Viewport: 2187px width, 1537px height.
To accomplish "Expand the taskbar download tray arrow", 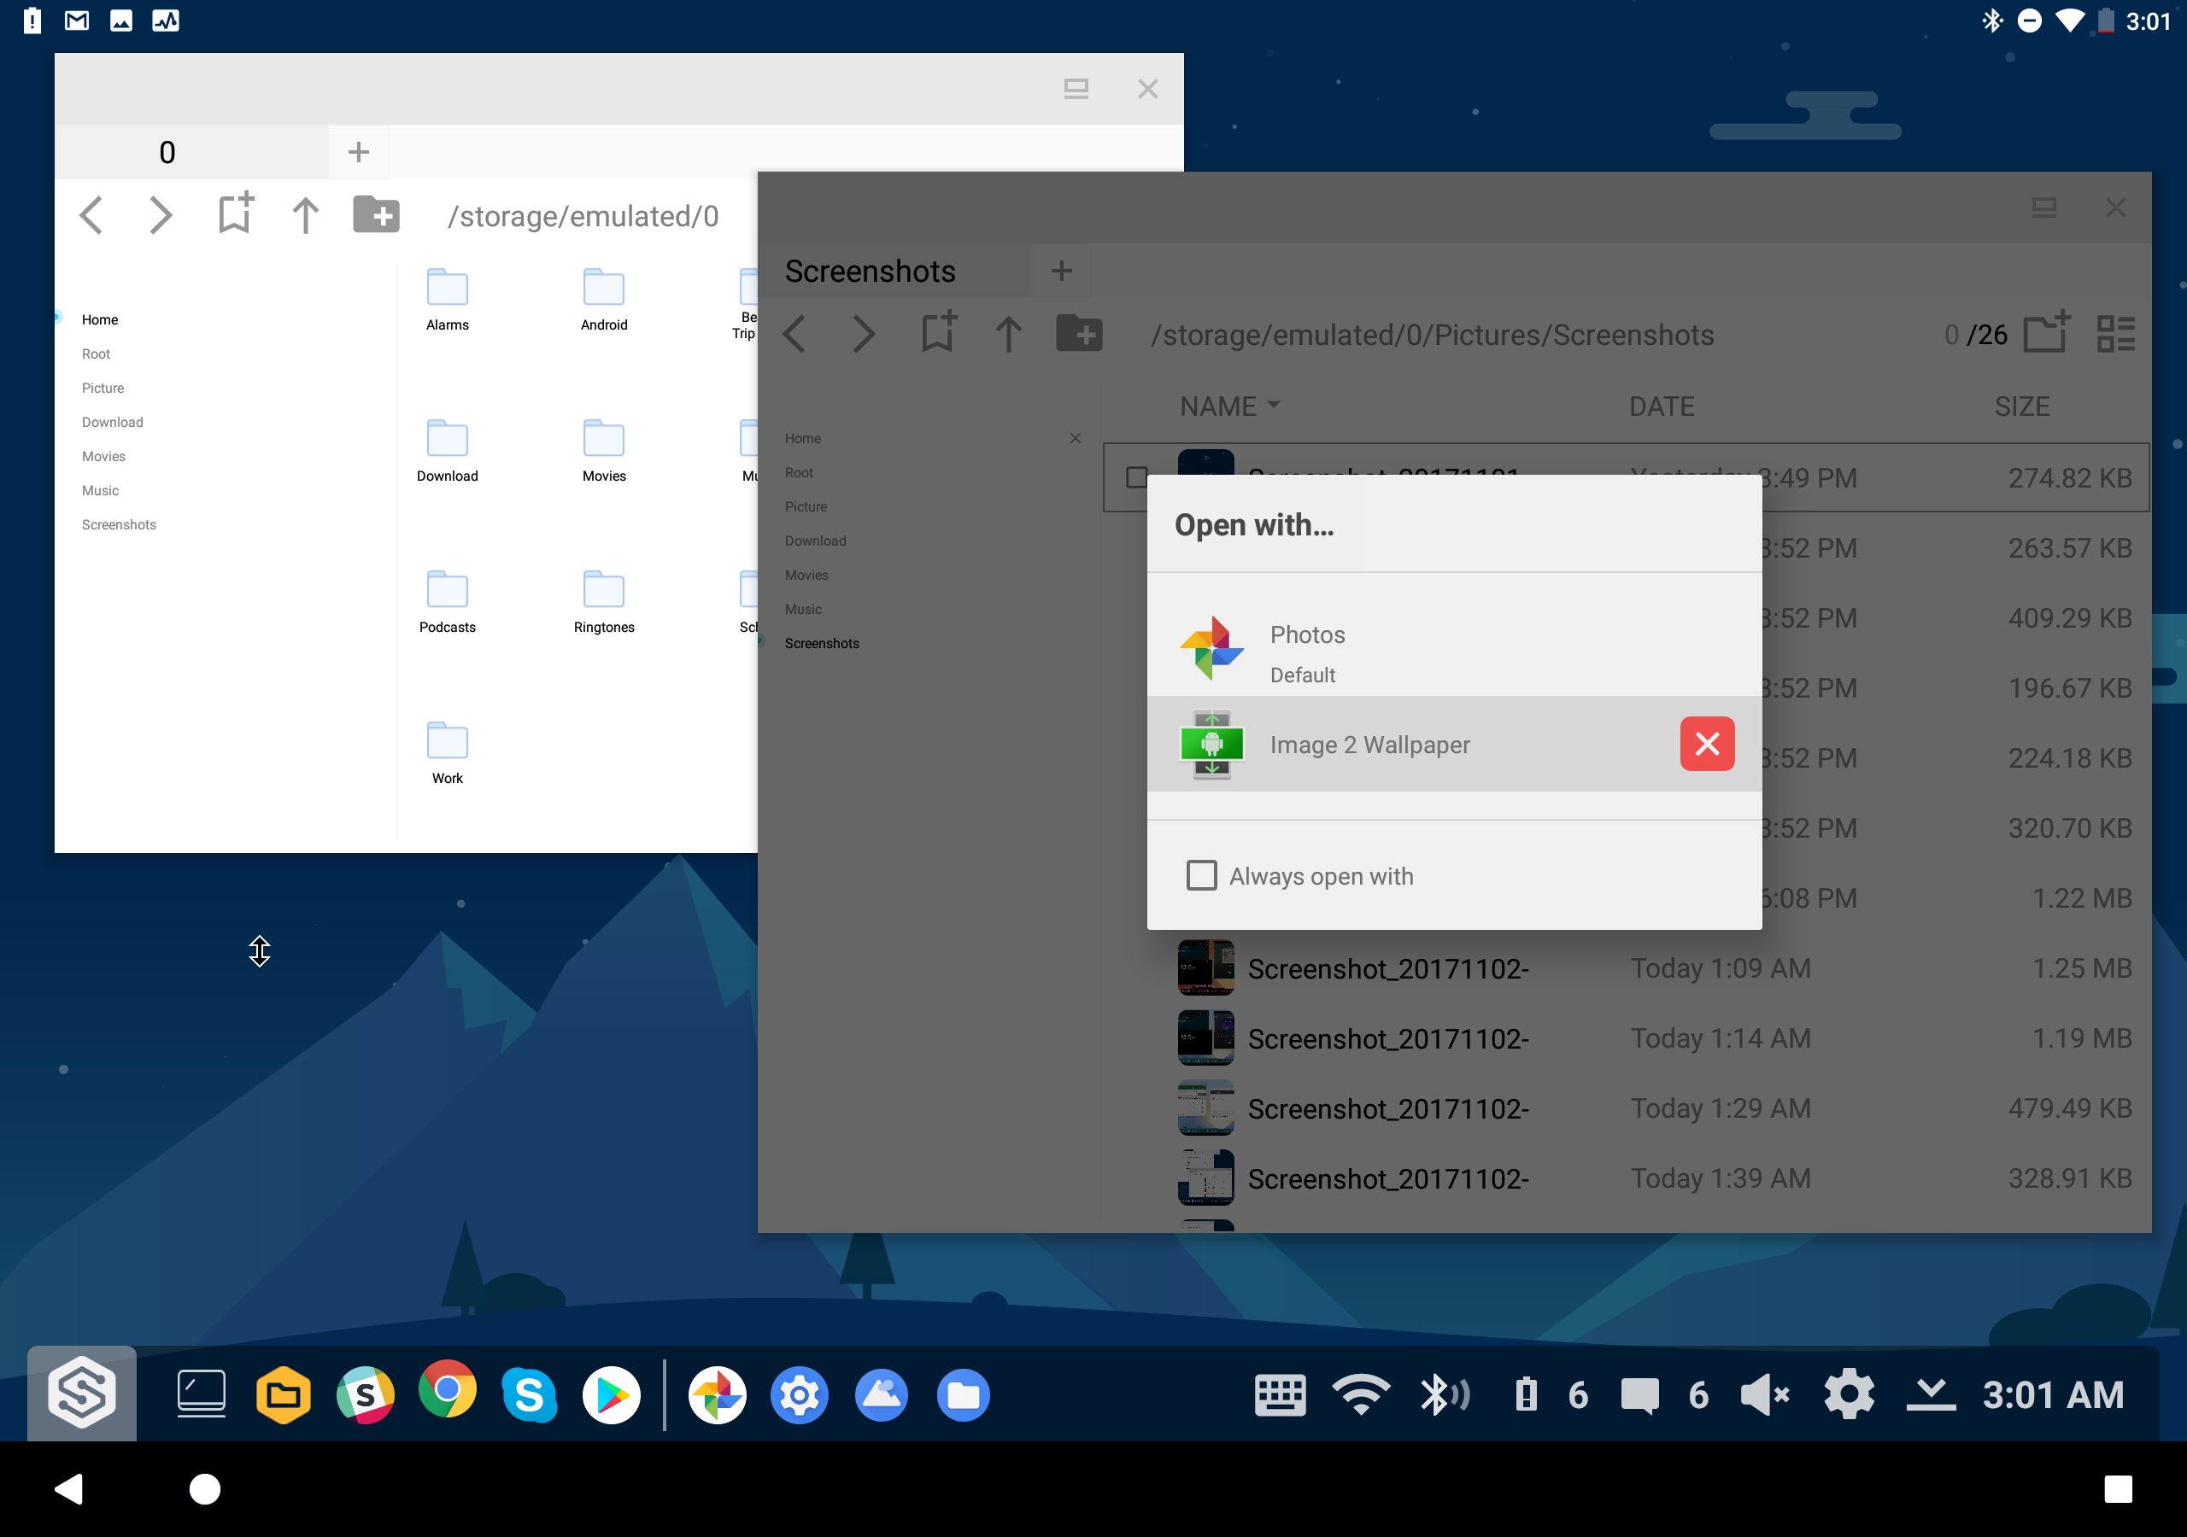I will [1930, 1394].
